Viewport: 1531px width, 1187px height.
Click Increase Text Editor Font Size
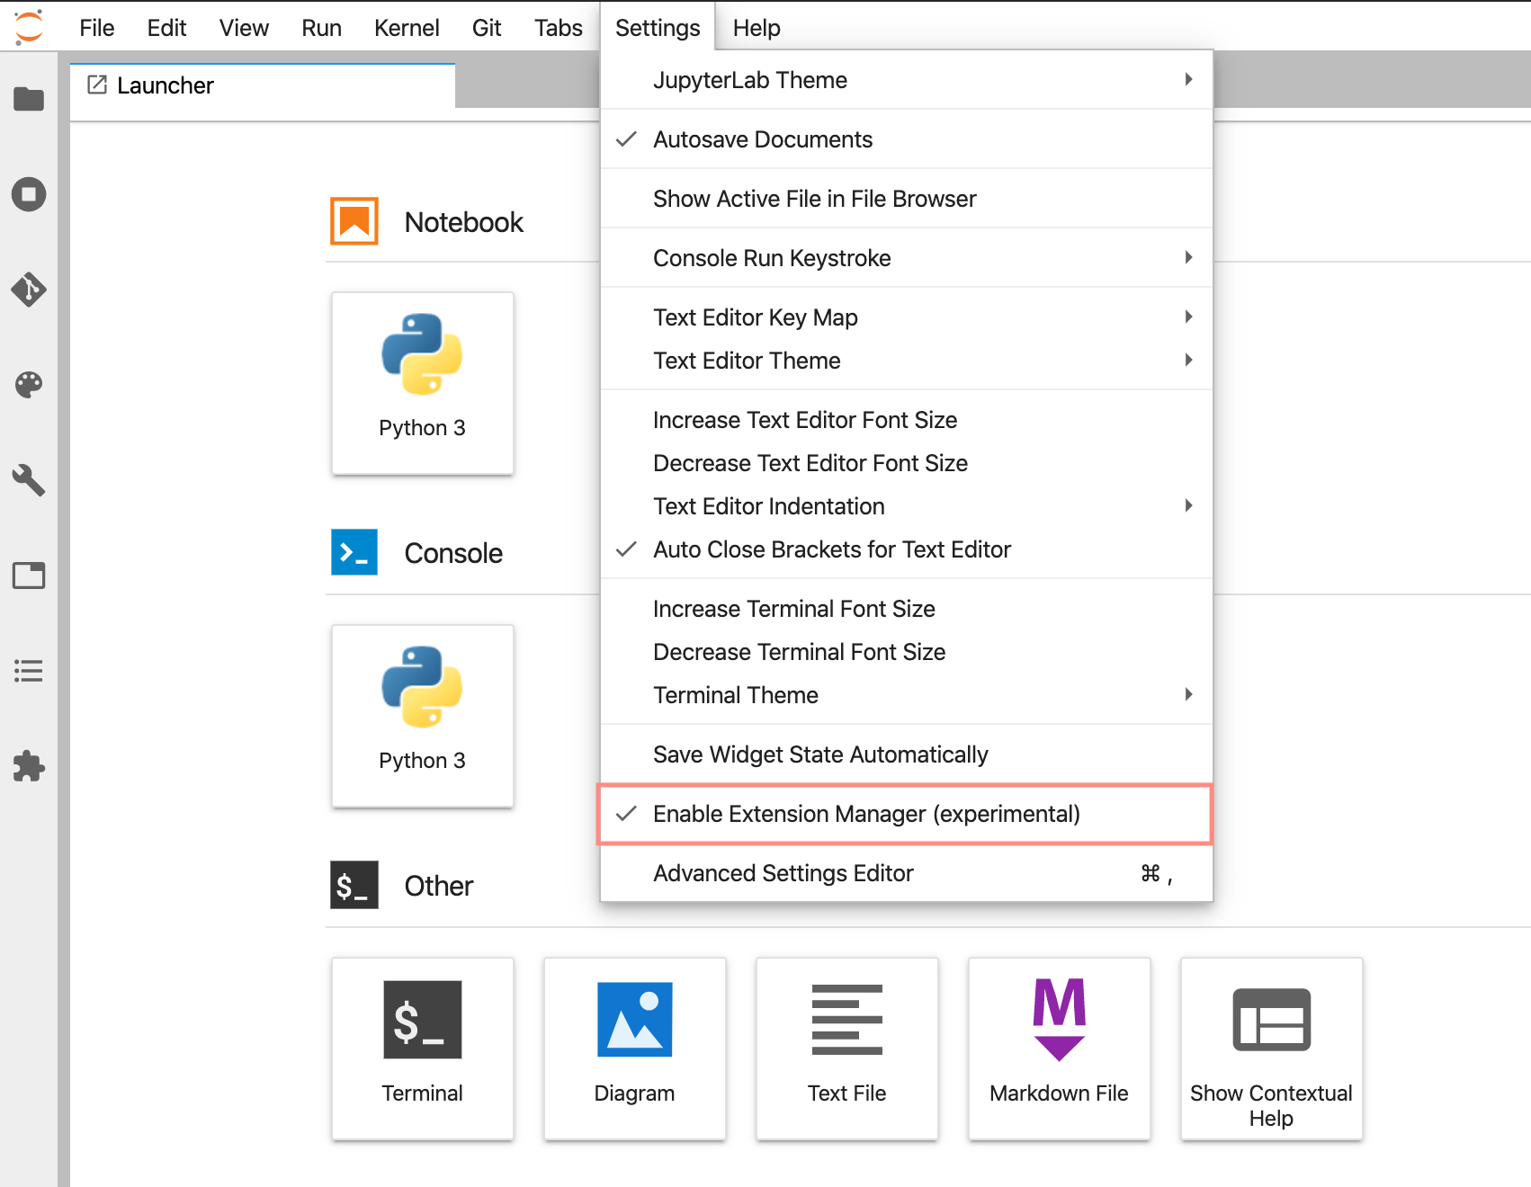coord(907,420)
